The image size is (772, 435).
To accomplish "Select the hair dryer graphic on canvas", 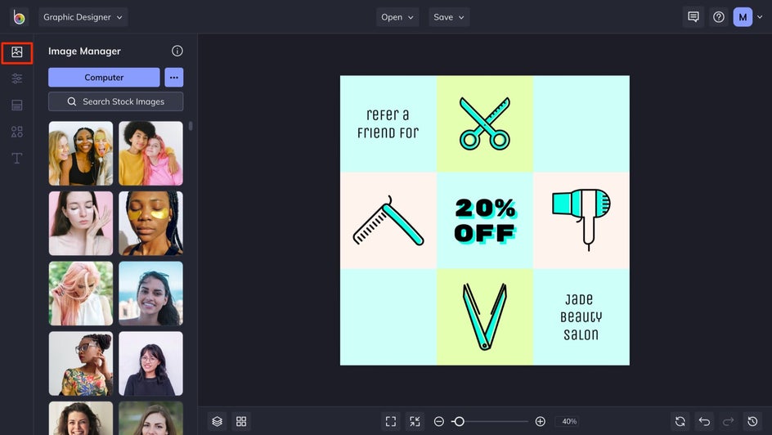I will click(581, 219).
